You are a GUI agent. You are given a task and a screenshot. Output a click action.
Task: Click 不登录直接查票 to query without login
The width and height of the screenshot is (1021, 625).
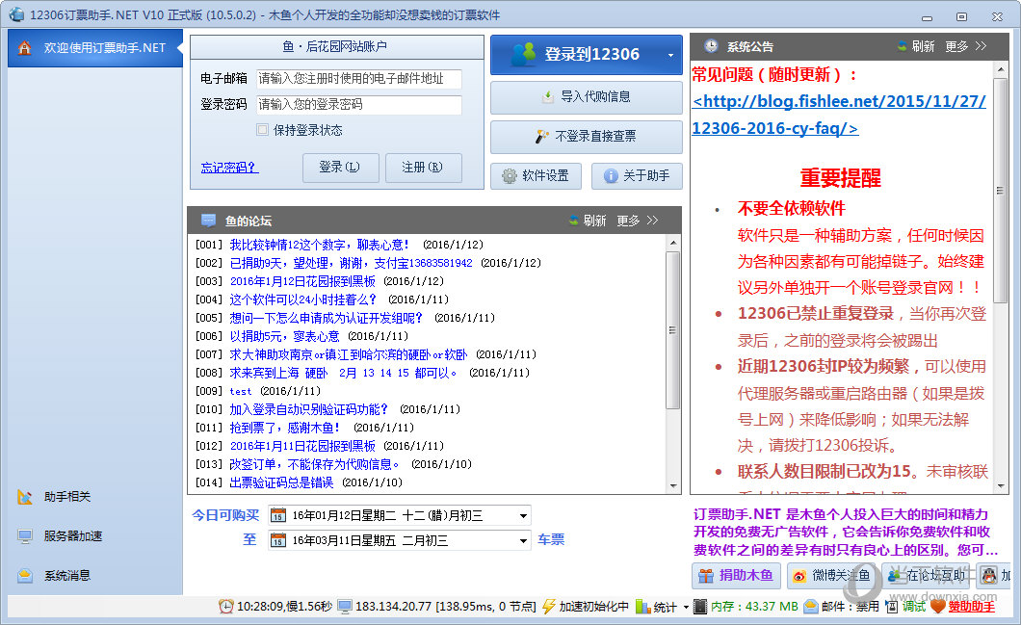(586, 137)
